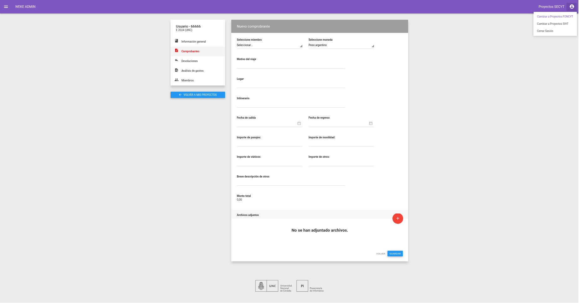Focus the Motivo del viaje field
This screenshot has width=579, height=303.
click(291, 65)
